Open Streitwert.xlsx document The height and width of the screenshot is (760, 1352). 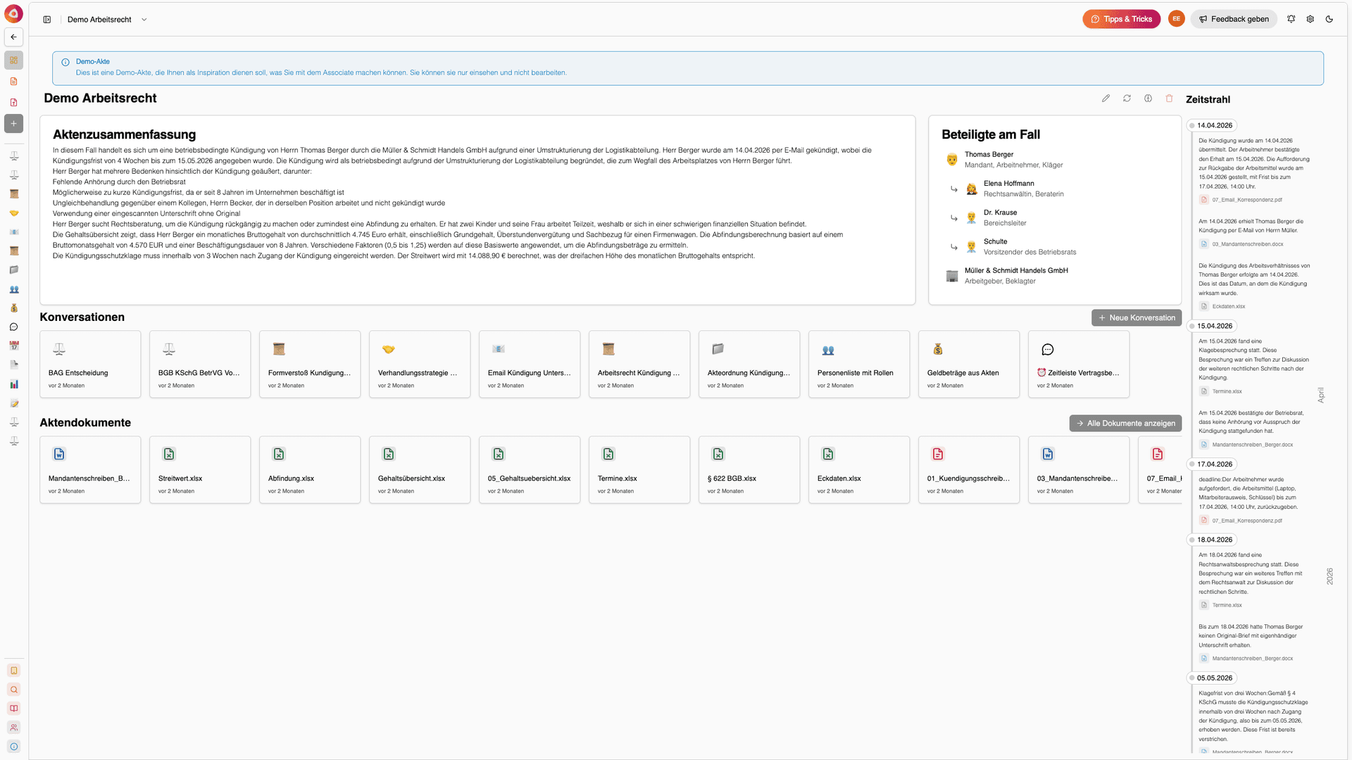click(200, 470)
